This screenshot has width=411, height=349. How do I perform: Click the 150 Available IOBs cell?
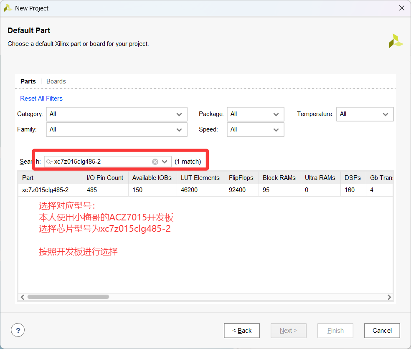pyautogui.click(x=152, y=190)
